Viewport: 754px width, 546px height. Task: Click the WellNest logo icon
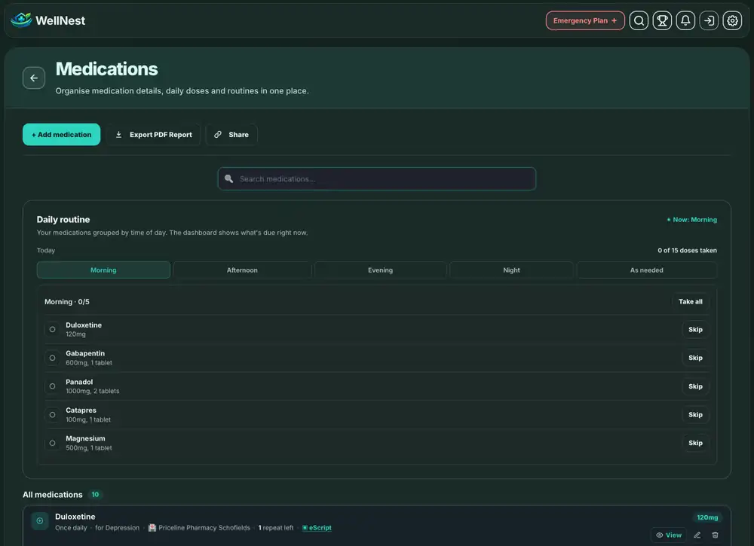click(x=21, y=20)
